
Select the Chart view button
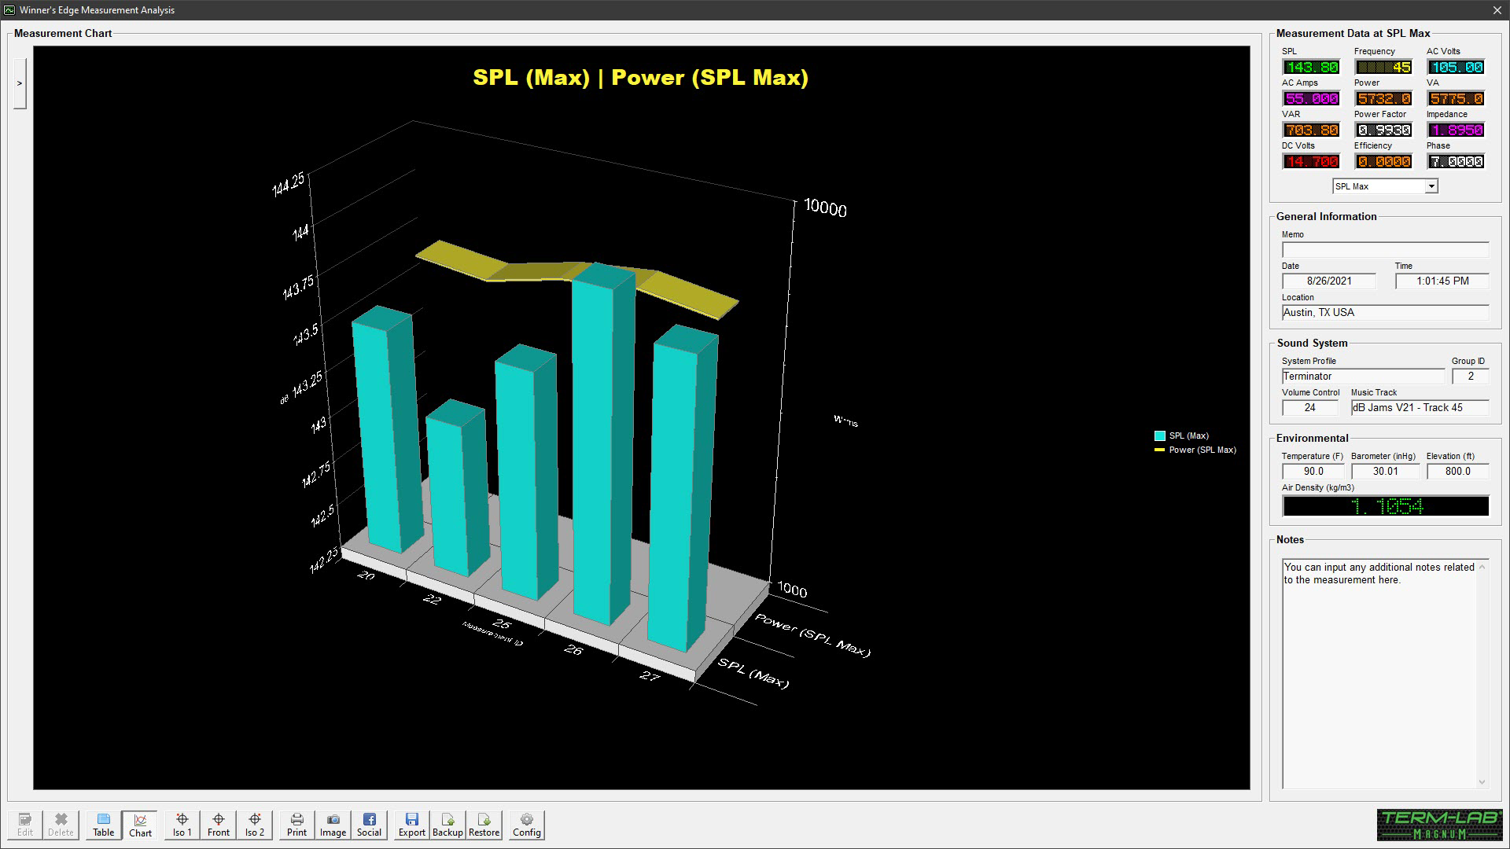click(140, 825)
